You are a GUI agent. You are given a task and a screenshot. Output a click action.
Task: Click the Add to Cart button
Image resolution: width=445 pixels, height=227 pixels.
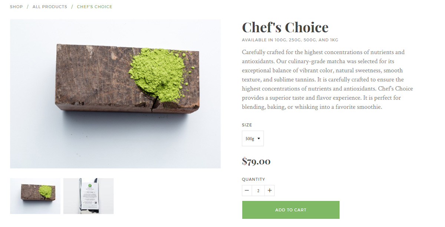coord(291,210)
